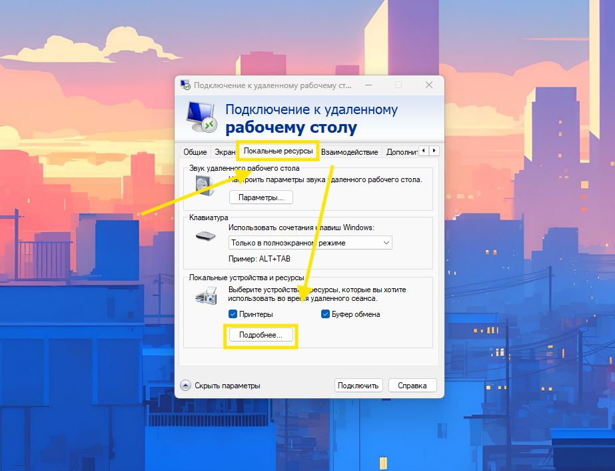The width and height of the screenshot is (615, 471).
Task: Open the Windows key combinations dropdown
Action: (x=310, y=243)
